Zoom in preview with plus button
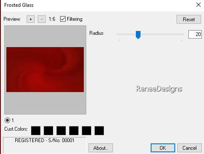The width and height of the screenshot is (204, 154). tap(30, 19)
